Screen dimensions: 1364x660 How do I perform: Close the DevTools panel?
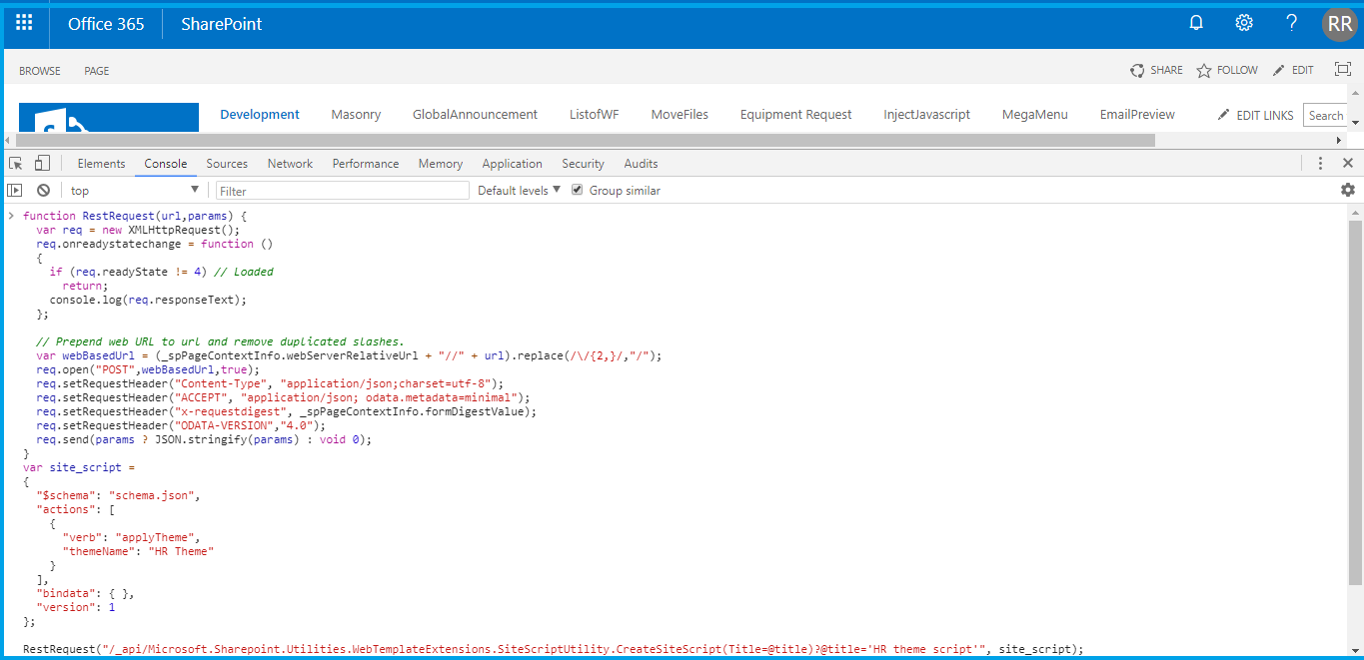[x=1348, y=163]
